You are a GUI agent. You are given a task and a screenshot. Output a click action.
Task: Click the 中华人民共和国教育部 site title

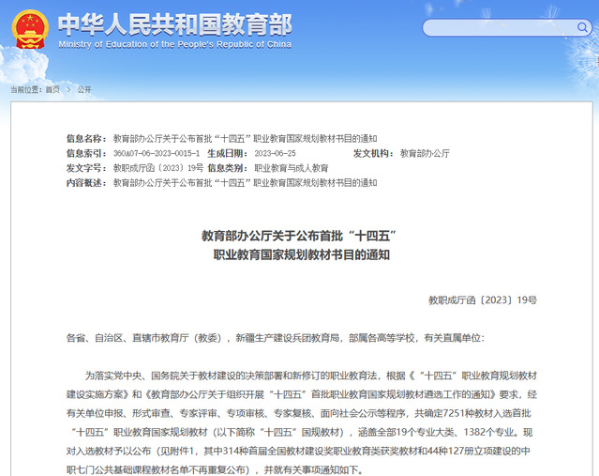[x=174, y=23]
